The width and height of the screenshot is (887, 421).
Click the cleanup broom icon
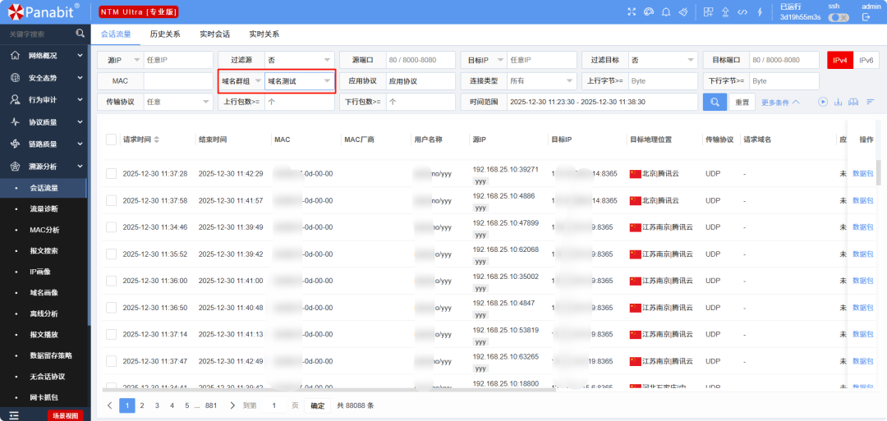pos(682,11)
